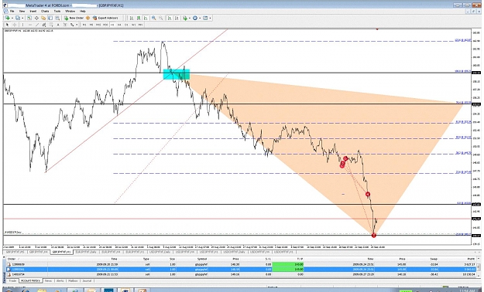Switch chart to candlesticks icon
The height and width of the screenshot is (292, 484).
pyautogui.click(x=139, y=19)
